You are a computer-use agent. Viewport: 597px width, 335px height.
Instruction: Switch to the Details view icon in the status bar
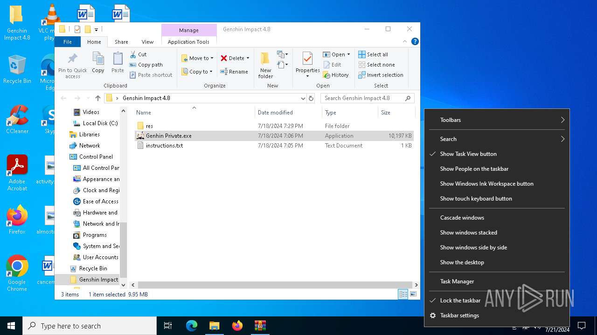point(403,294)
